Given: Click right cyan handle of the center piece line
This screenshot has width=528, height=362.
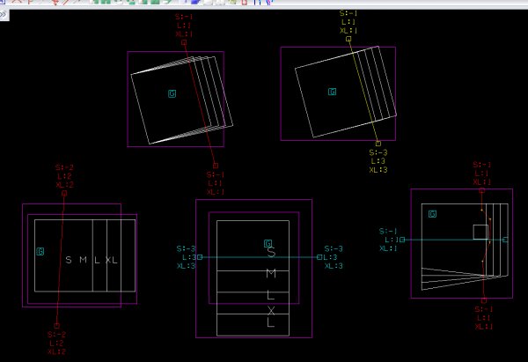Looking at the screenshot, I should click(319, 257).
